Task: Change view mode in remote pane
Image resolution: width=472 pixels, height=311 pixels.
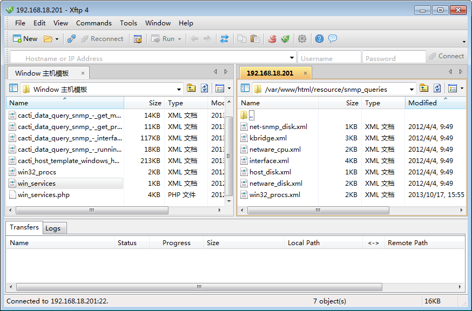Action: click(453, 88)
